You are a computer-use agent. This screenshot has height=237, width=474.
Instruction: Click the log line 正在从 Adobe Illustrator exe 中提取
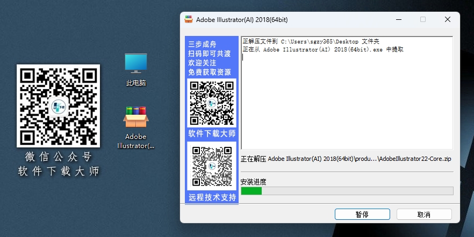pos(323,49)
